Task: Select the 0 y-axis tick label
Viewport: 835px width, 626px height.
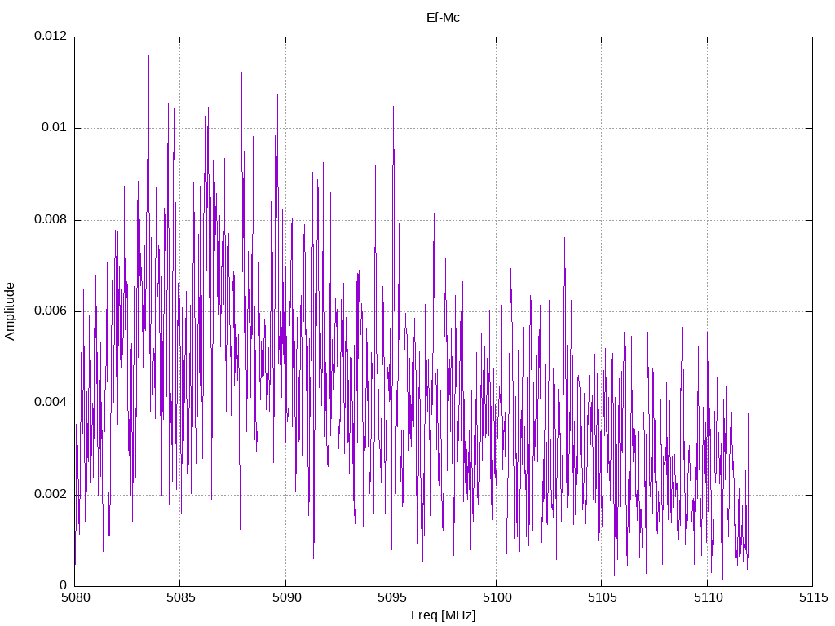Action: pos(64,585)
